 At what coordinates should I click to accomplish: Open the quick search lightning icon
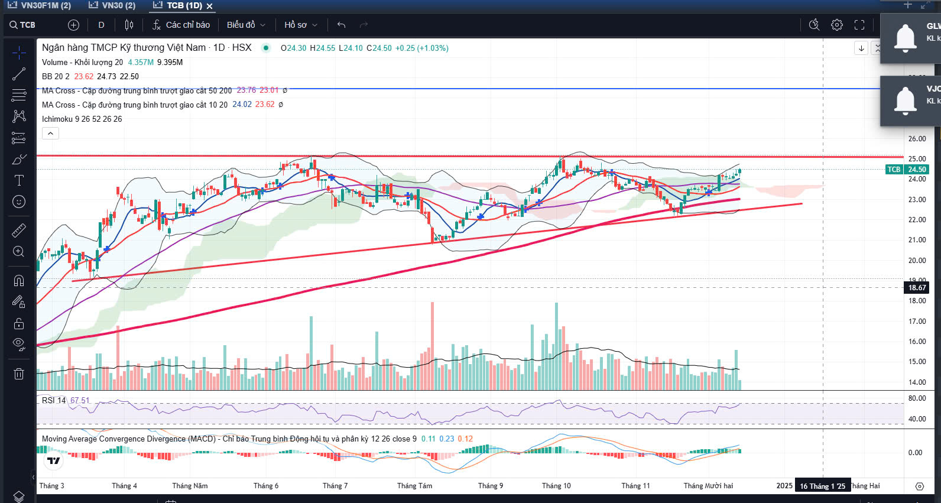point(814,25)
